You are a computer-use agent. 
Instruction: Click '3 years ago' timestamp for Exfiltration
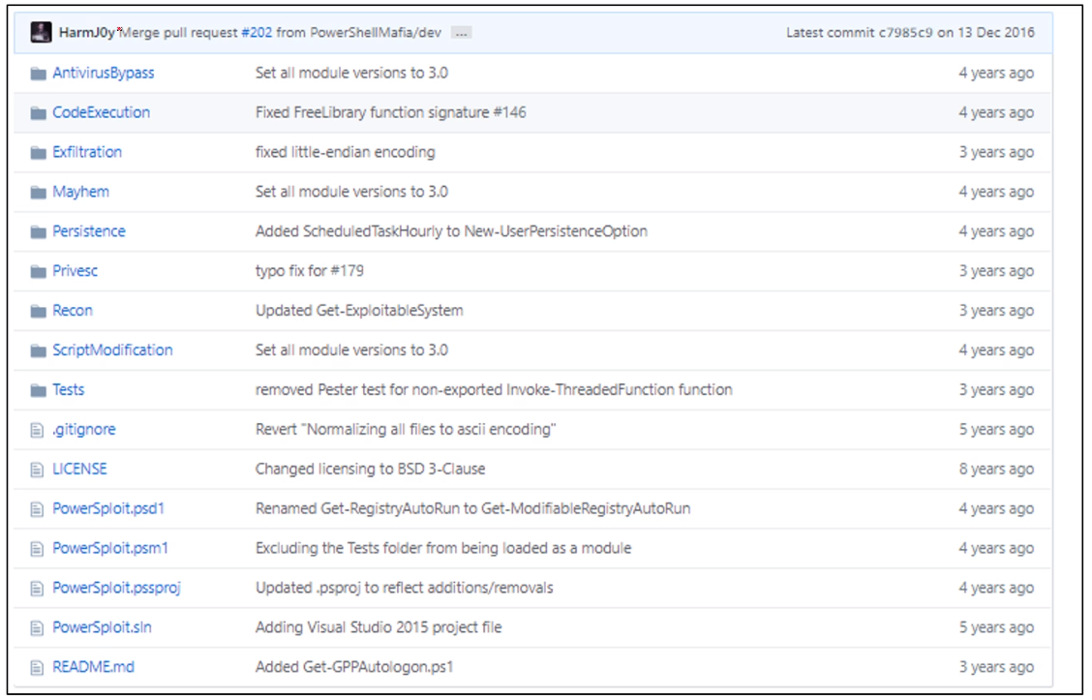pos(996,153)
